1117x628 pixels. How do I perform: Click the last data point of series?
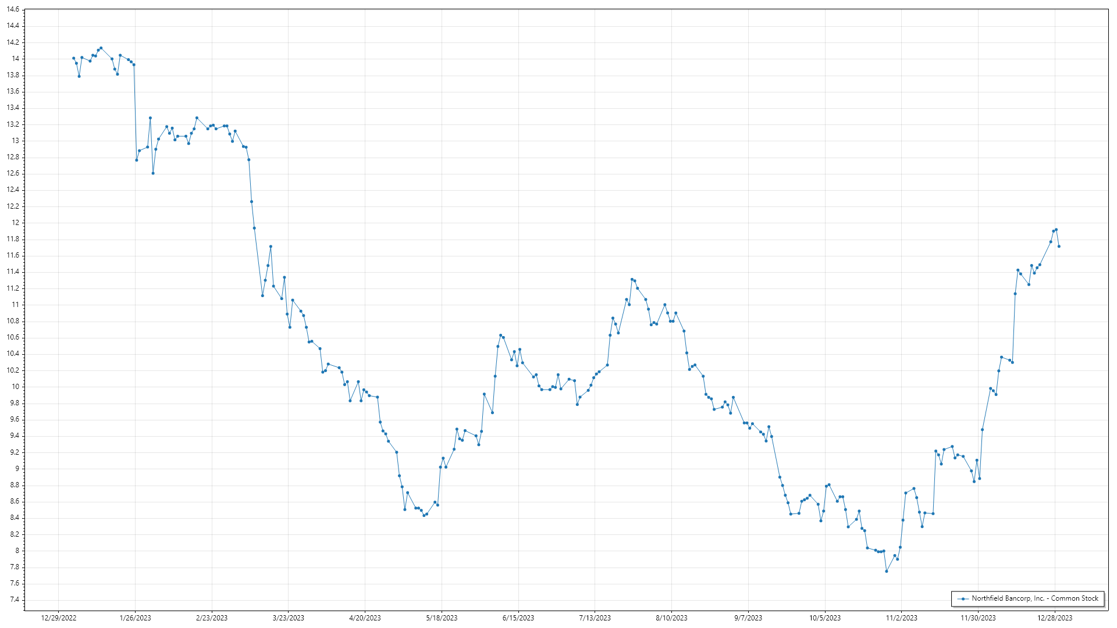[1059, 247]
